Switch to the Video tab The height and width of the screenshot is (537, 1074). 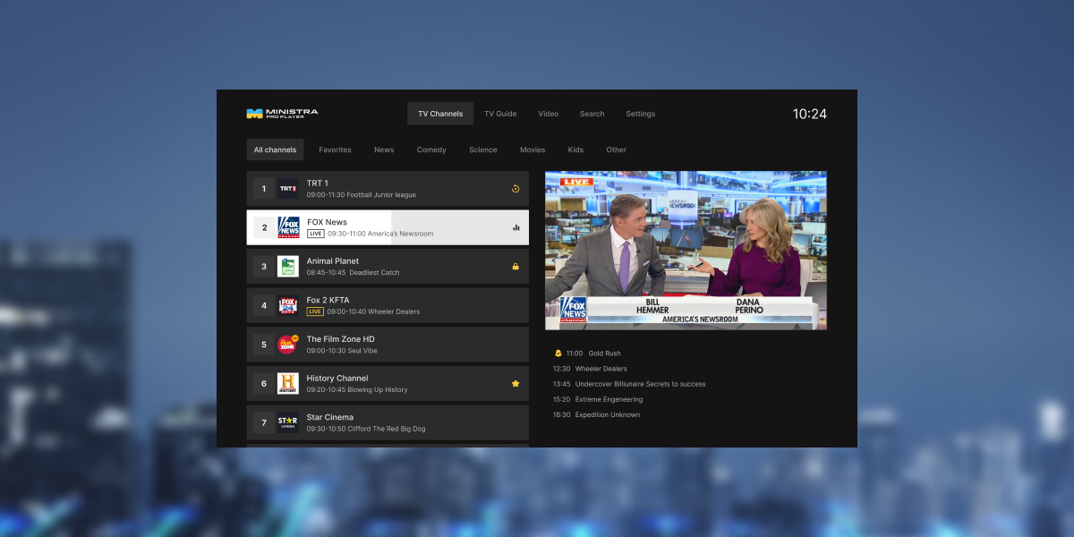(548, 114)
